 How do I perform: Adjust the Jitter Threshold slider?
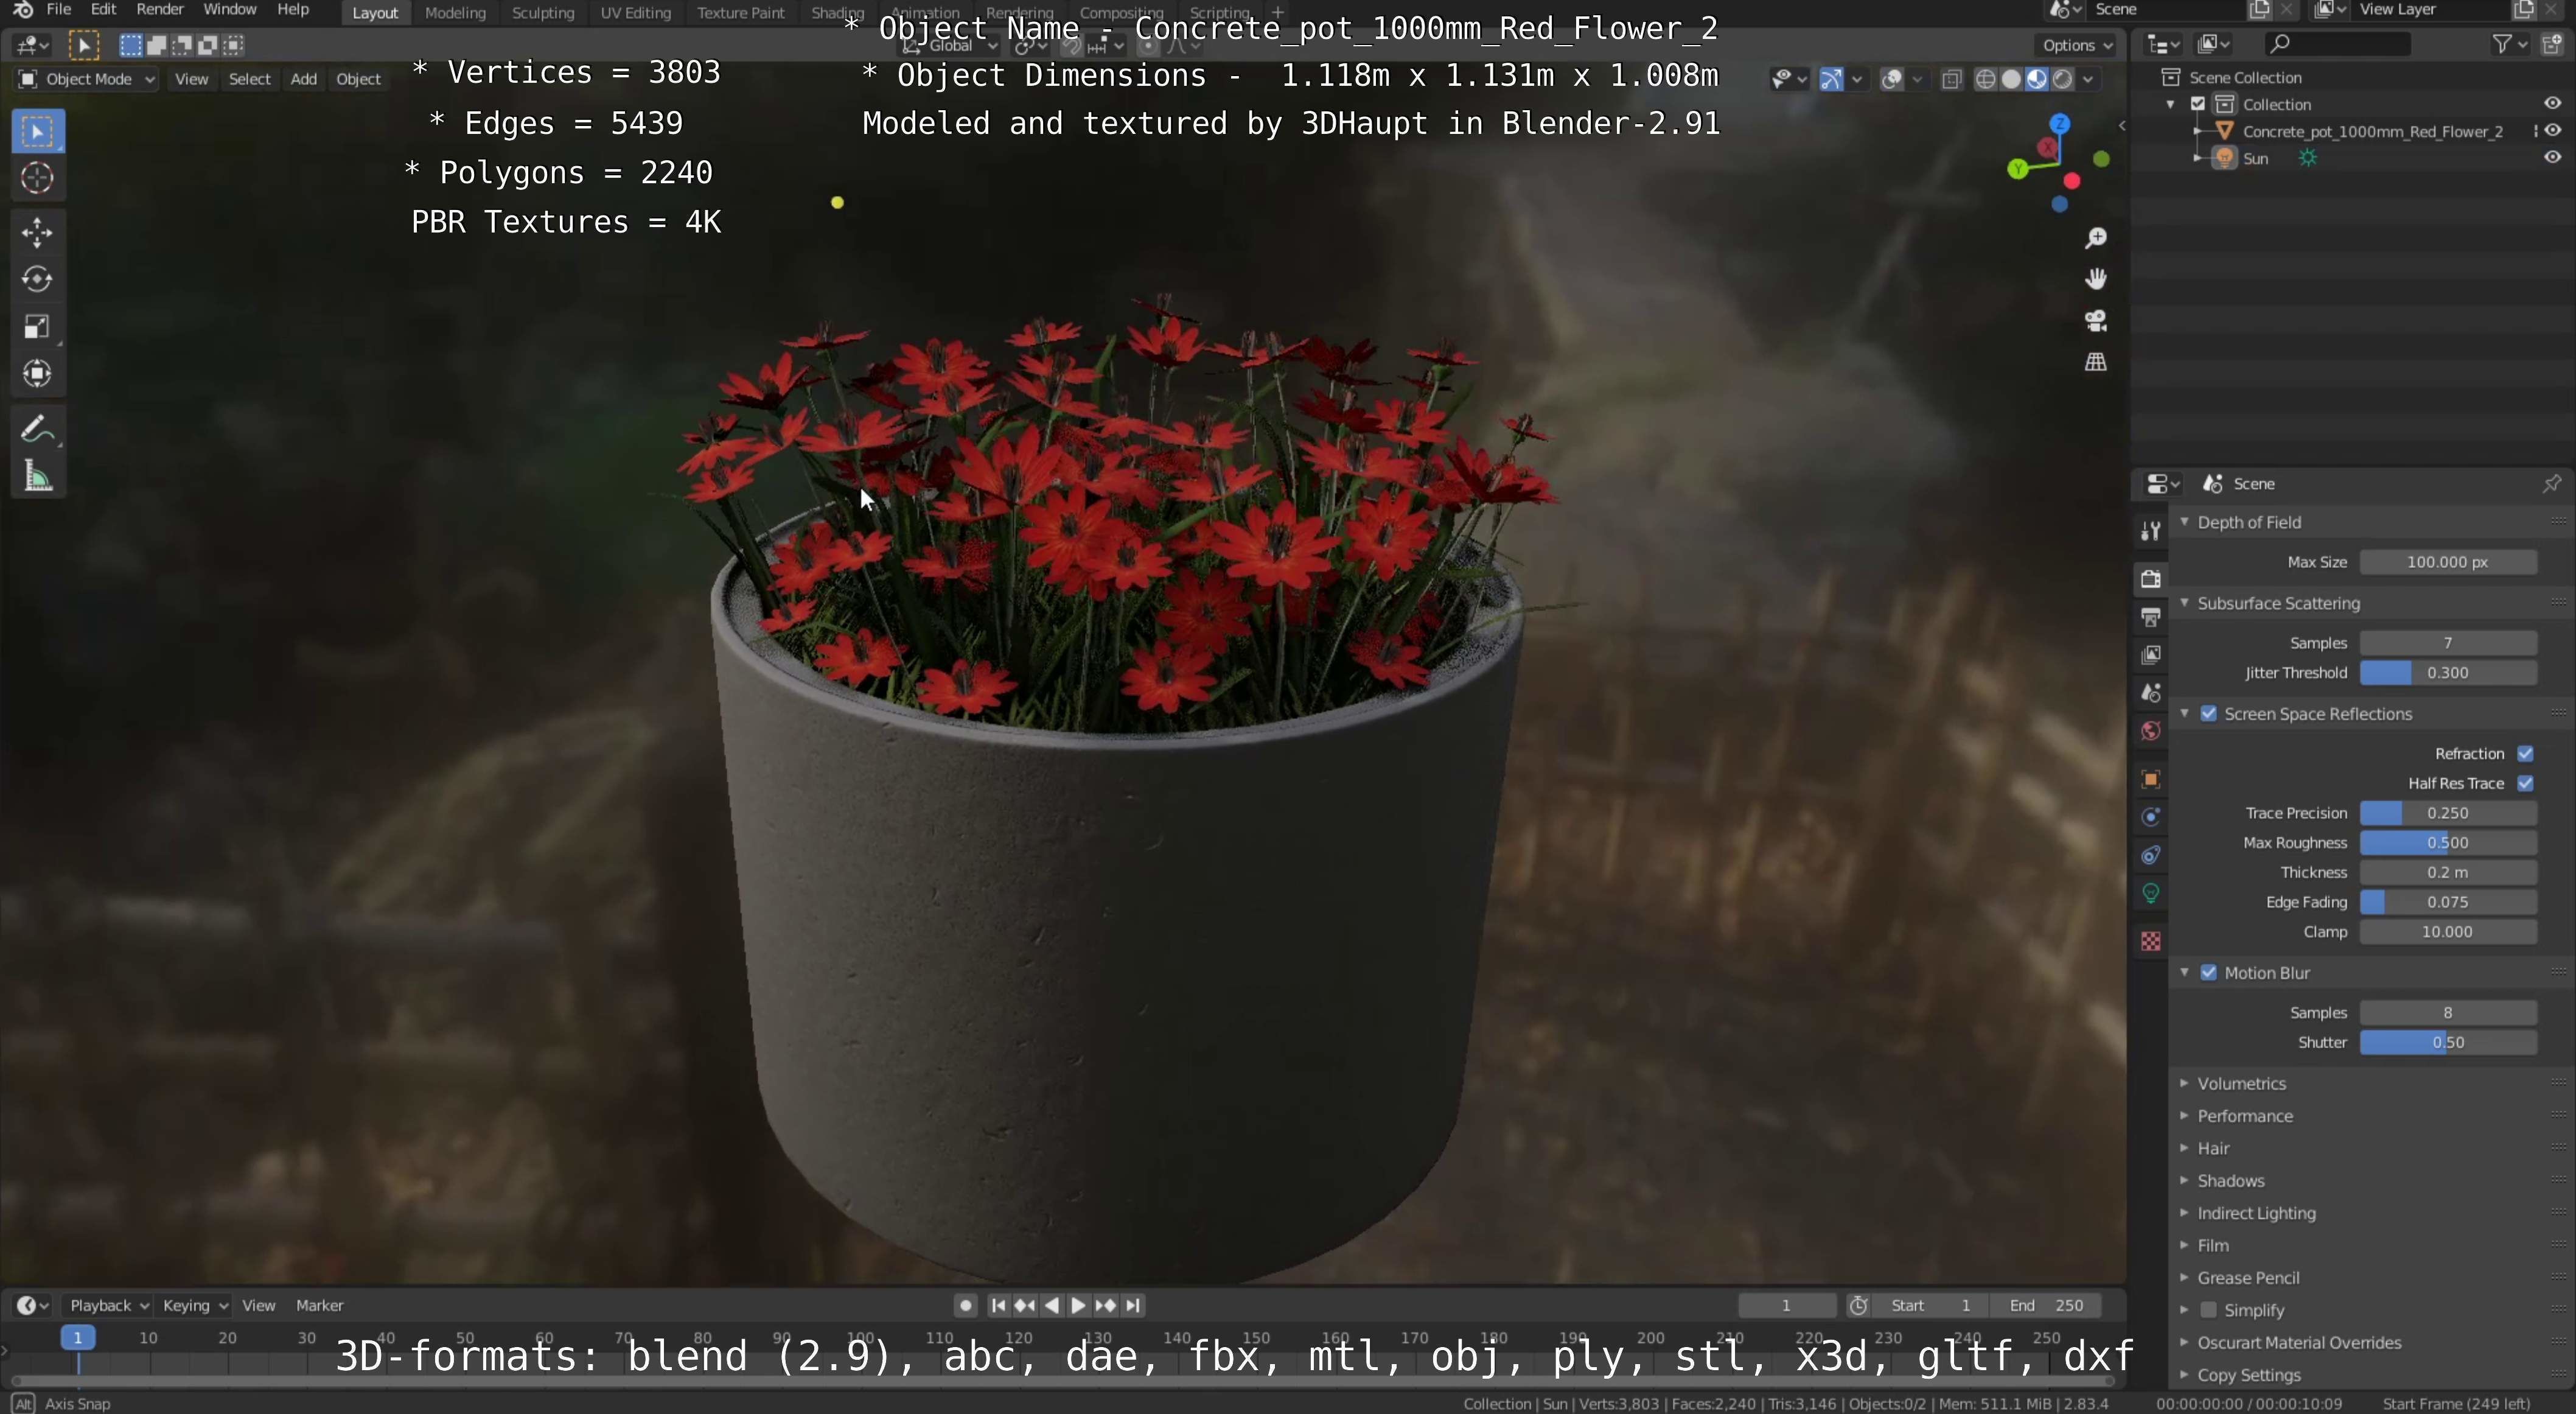click(x=2448, y=673)
